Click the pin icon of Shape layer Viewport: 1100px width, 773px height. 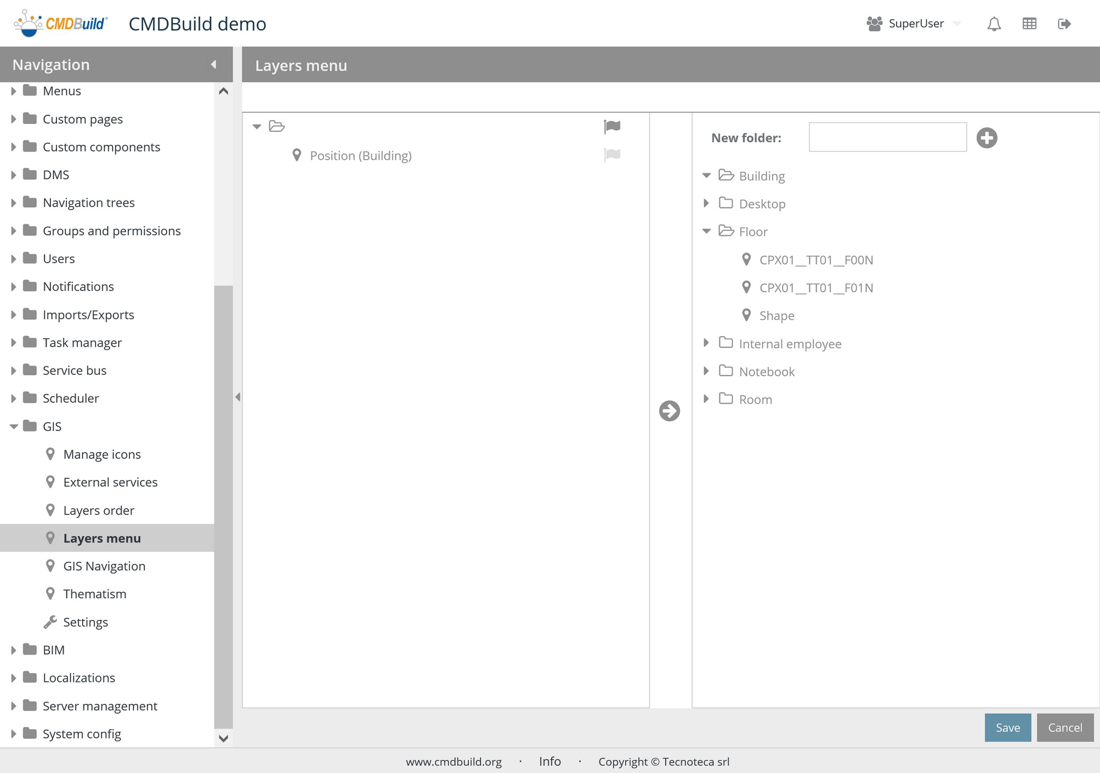click(746, 315)
